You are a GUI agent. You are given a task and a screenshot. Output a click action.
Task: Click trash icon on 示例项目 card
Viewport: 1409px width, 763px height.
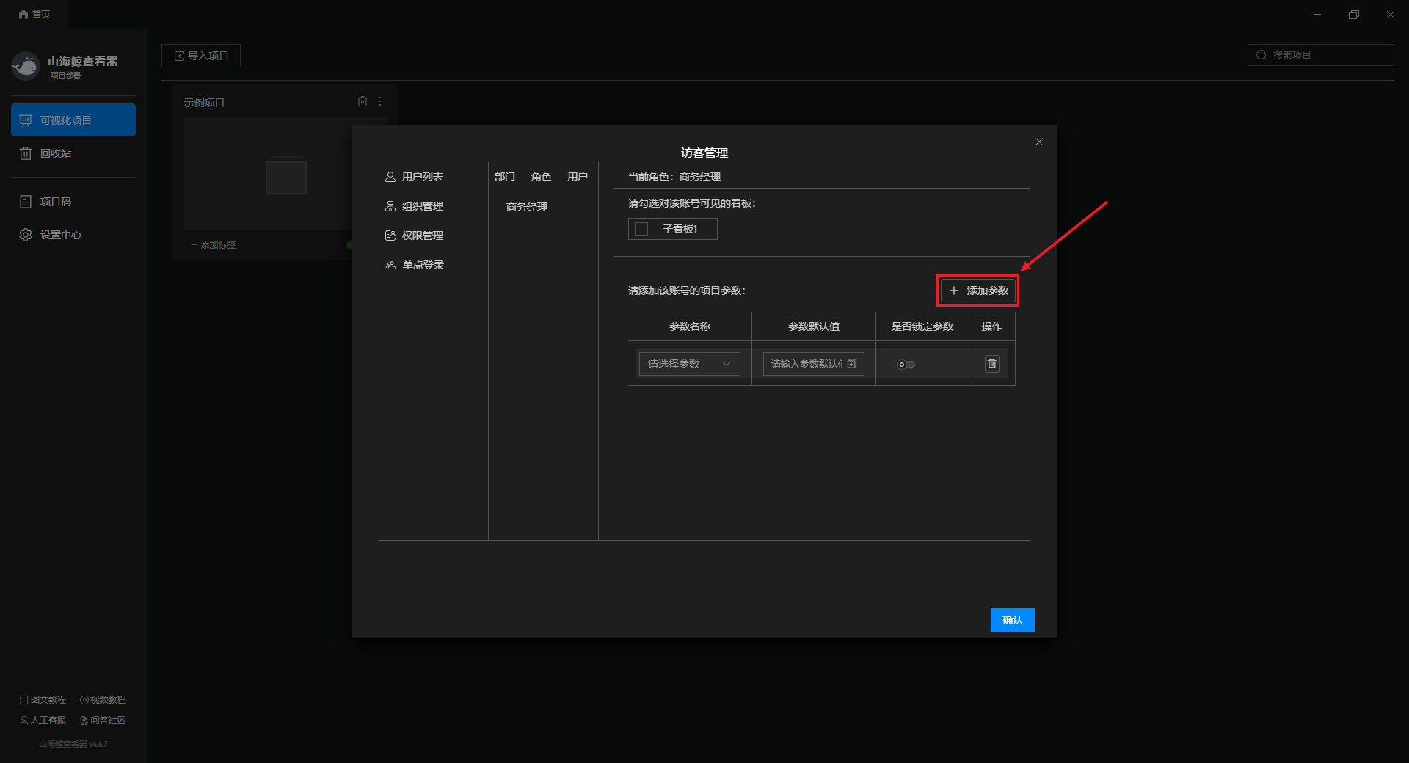362,101
